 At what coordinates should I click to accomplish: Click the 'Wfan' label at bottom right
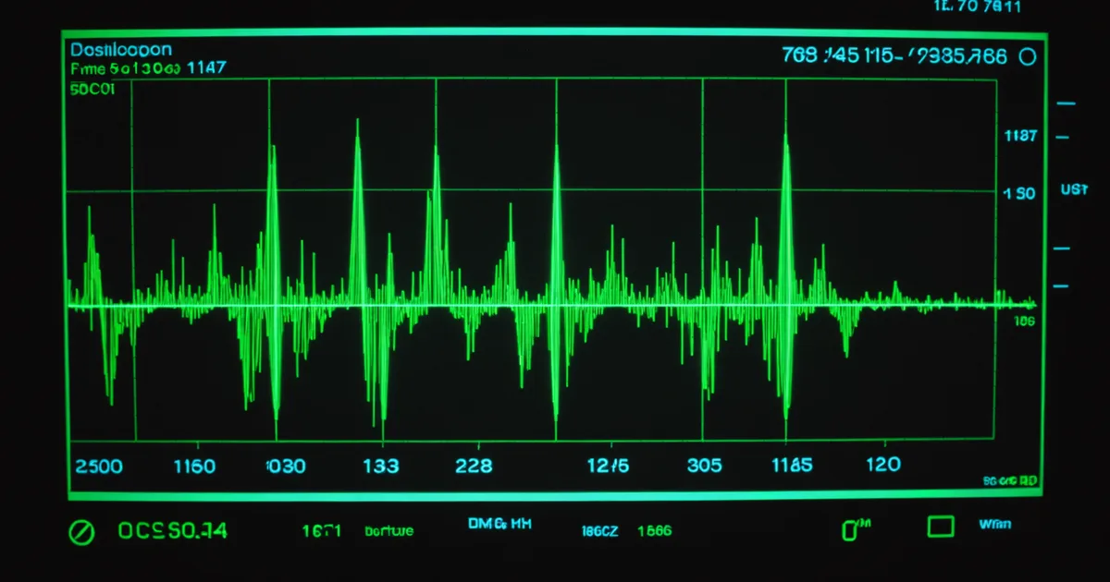[x=994, y=524]
